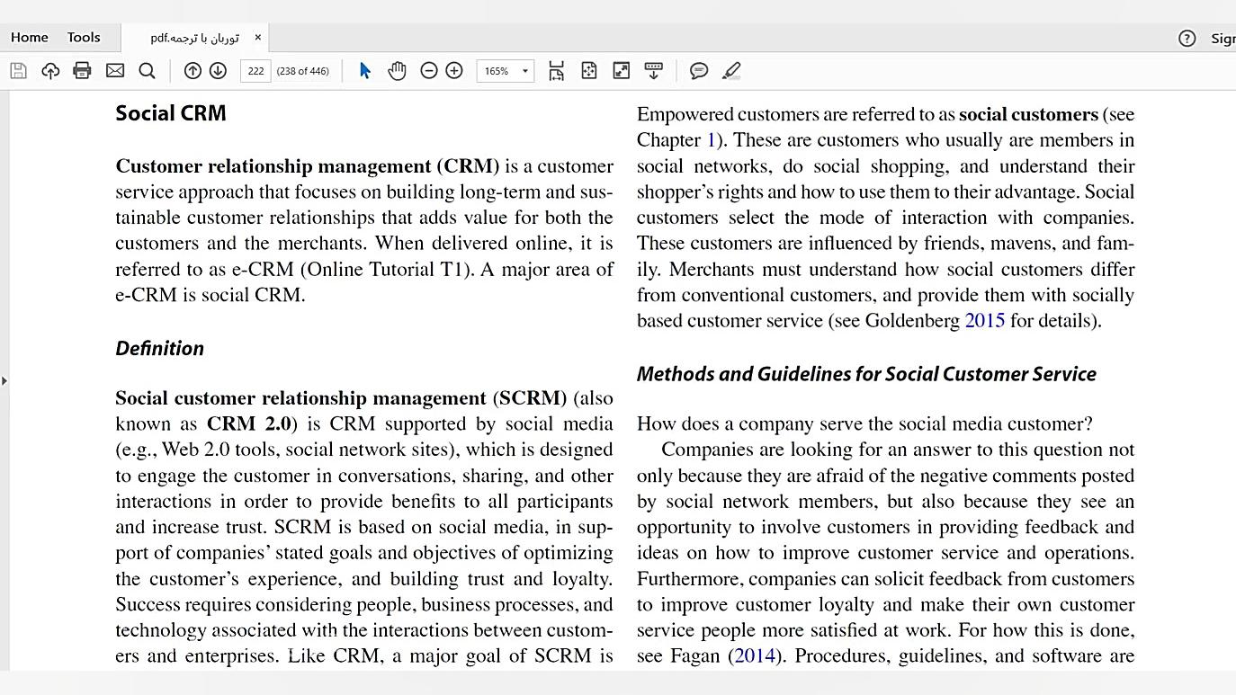The height and width of the screenshot is (695, 1236).
Task: Close the open PDF document tab
Action: point(257,37)
